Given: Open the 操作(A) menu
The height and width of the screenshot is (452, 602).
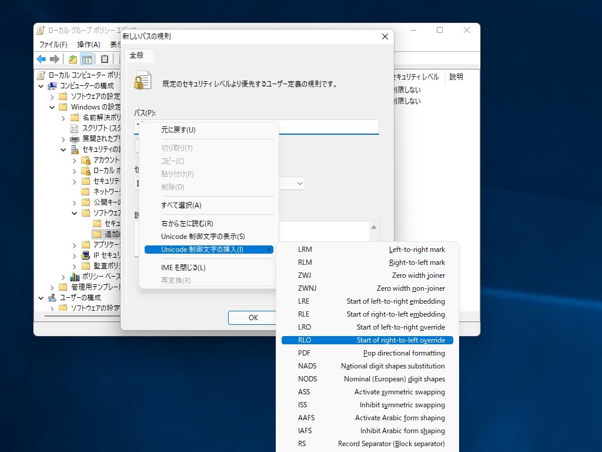Looking at the screenshot, I should pos(88,44).
